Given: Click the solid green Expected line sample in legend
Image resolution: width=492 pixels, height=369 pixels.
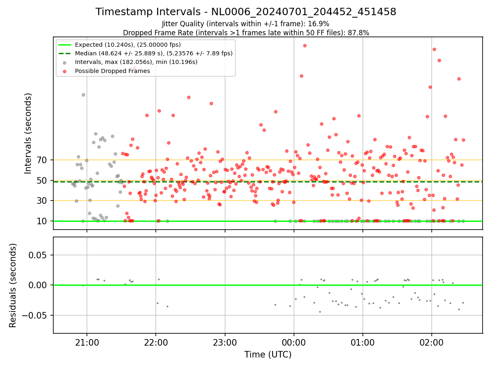Looking at the screenshot, I should click(65, 45).
